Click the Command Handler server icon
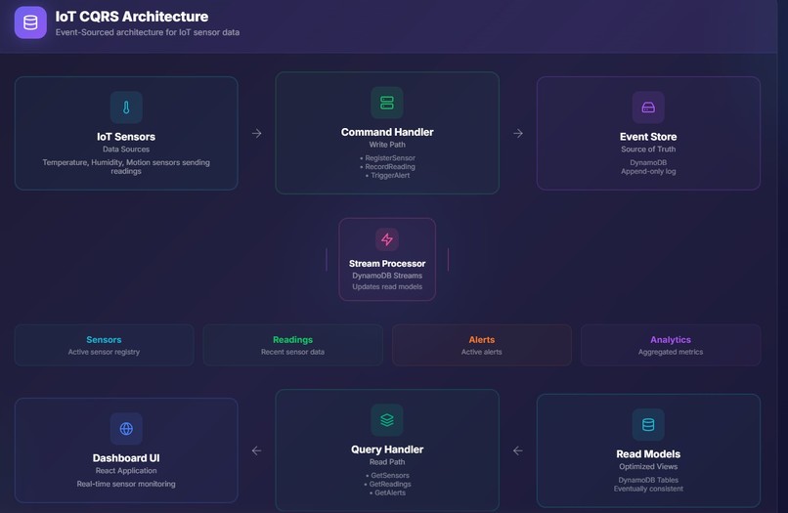 (x=387, y=103)
